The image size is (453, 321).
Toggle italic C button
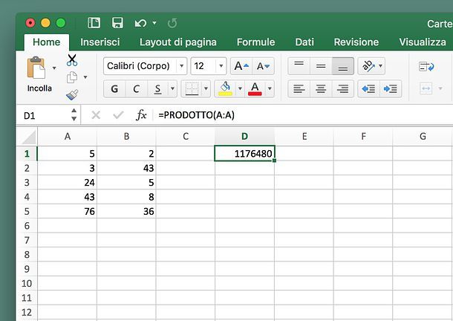point(137,88)
